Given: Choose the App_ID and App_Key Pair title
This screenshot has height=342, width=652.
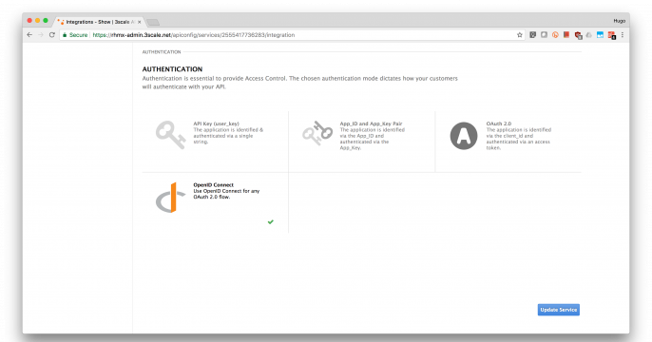Looking at the screenshot, I should [371, 123].
